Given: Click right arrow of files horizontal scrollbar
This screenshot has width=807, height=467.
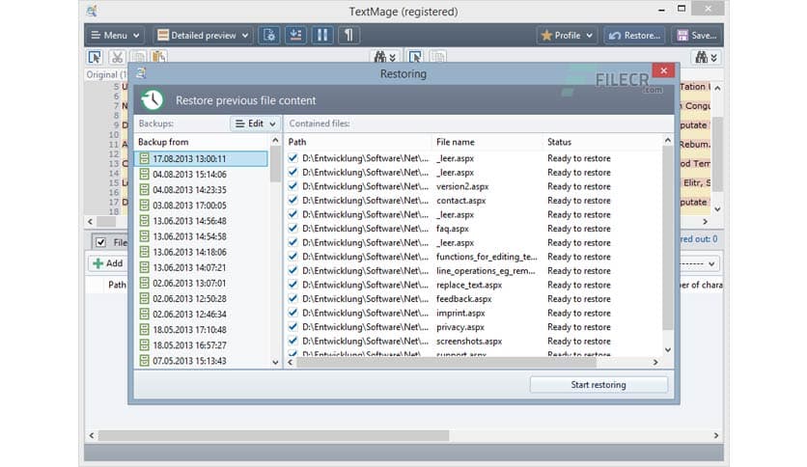Looking at the screenshot, I should 655,362.
